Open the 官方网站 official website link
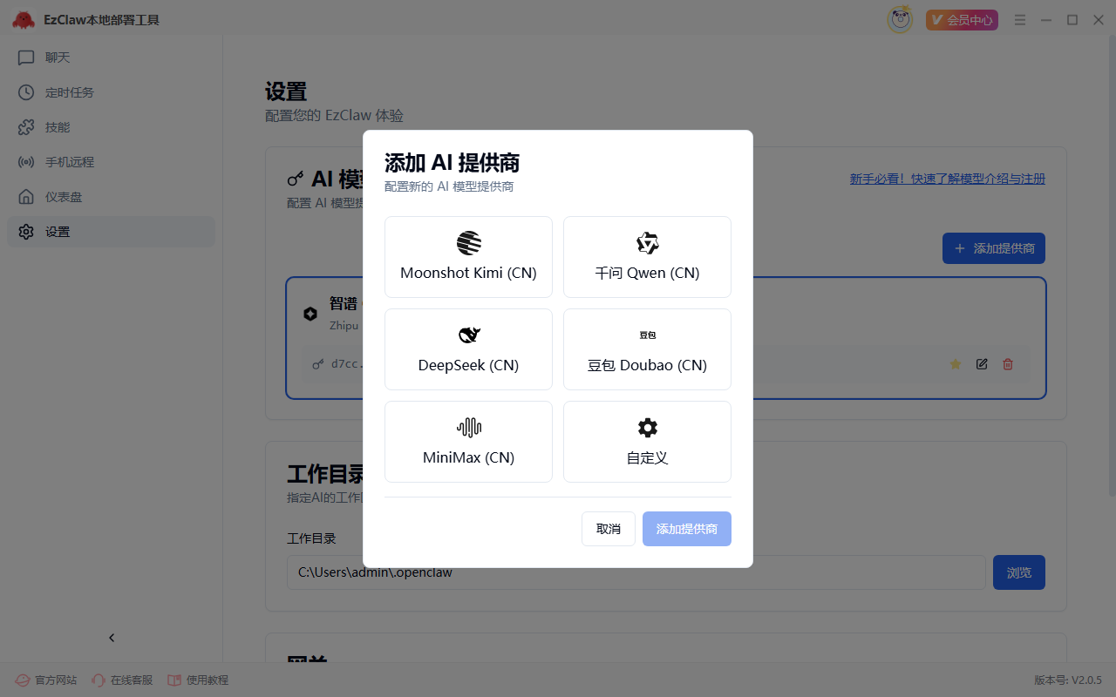The image size is (1116, 697). pyautogui.click(x=47, y=680)
